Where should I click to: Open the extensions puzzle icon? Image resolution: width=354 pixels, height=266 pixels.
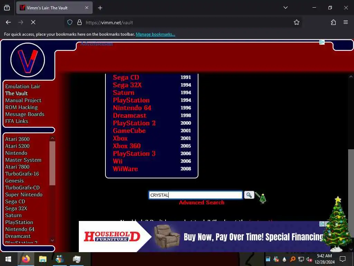pos(333,23)
